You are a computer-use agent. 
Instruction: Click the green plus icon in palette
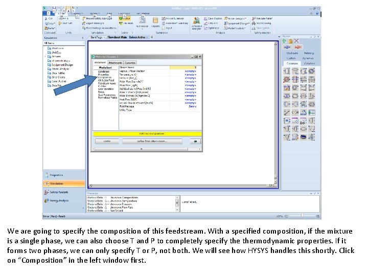[x=285, y=41]
